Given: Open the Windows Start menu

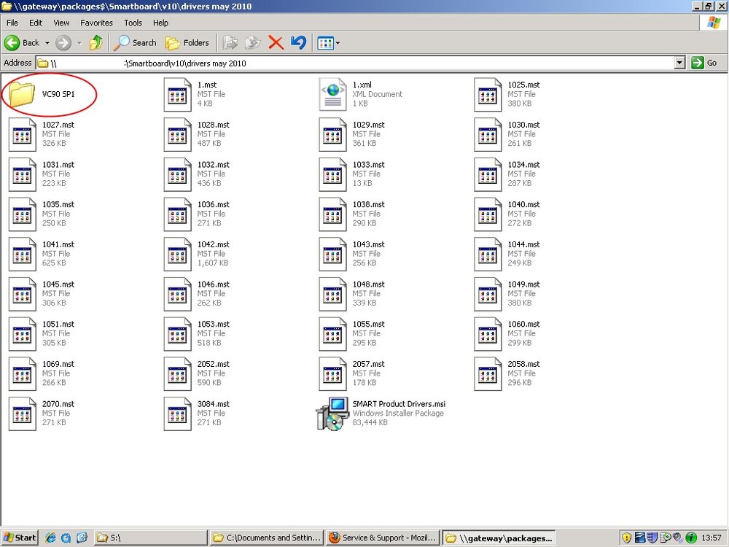Looking at the screenshot, I should [x=20, y=538].
